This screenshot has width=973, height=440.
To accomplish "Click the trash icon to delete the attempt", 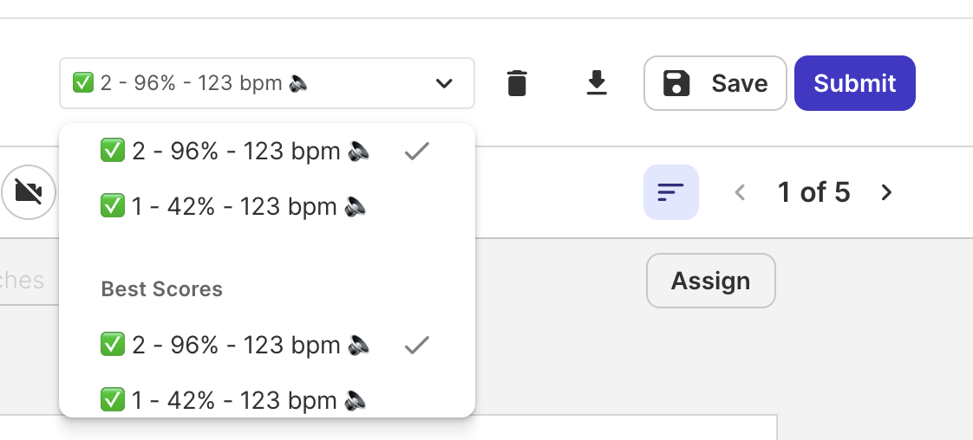I will [517, 83].
